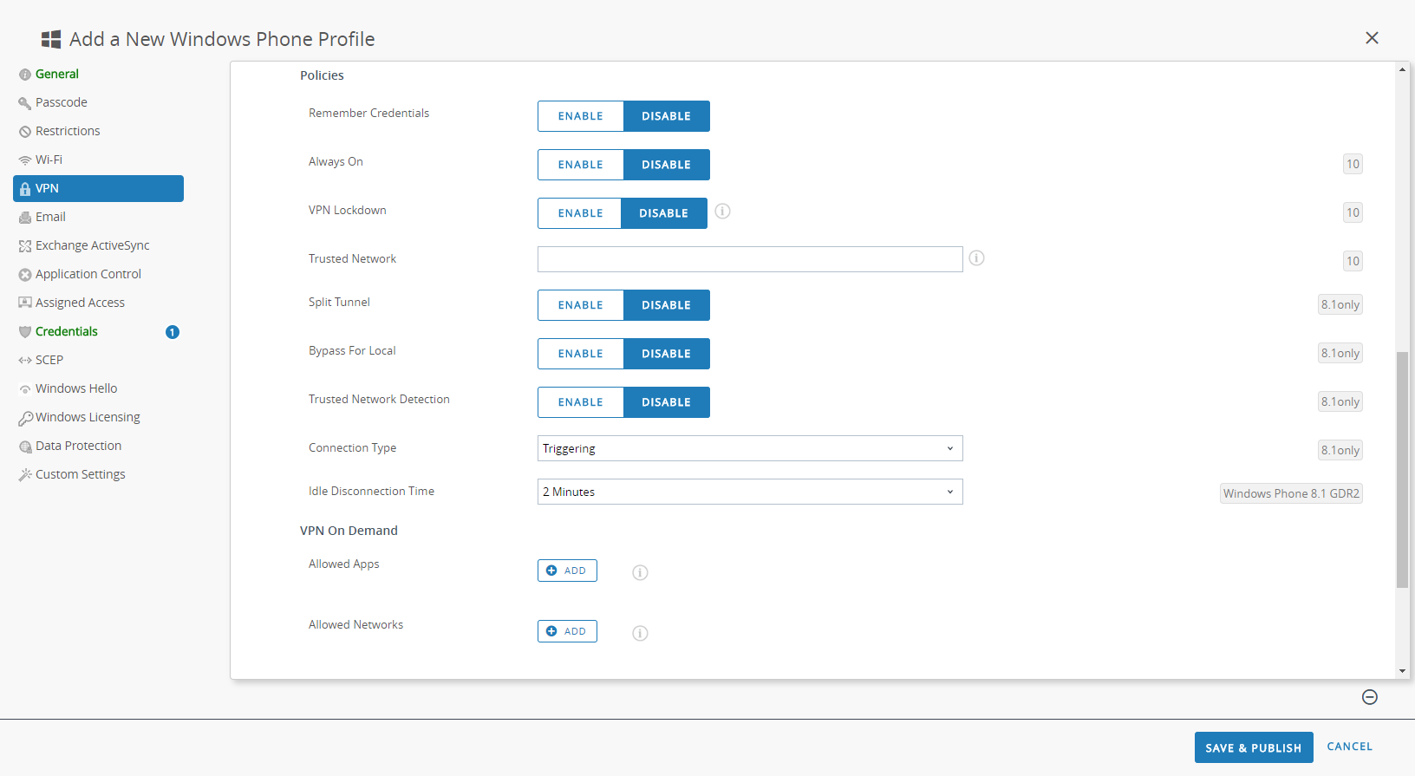Click the Save & Publish button
1415x776 pixels.
pyautogui.click(x=1253, y=747)
